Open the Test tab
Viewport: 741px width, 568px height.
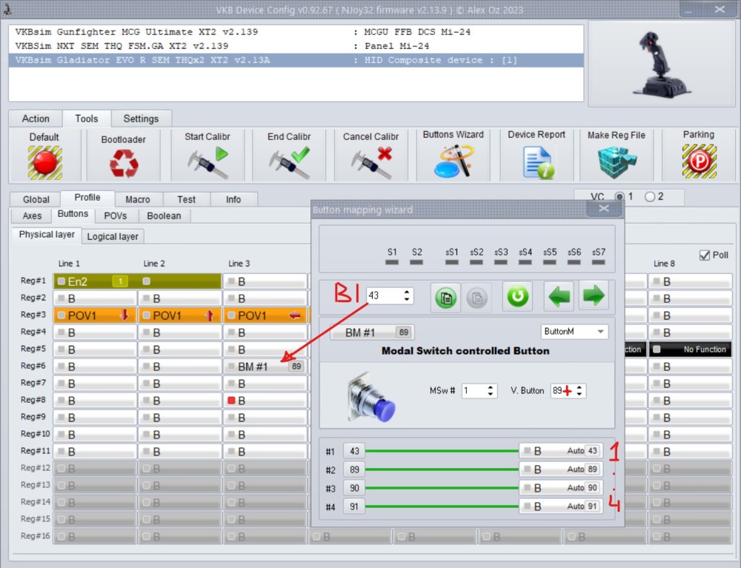tap(186, 199)
